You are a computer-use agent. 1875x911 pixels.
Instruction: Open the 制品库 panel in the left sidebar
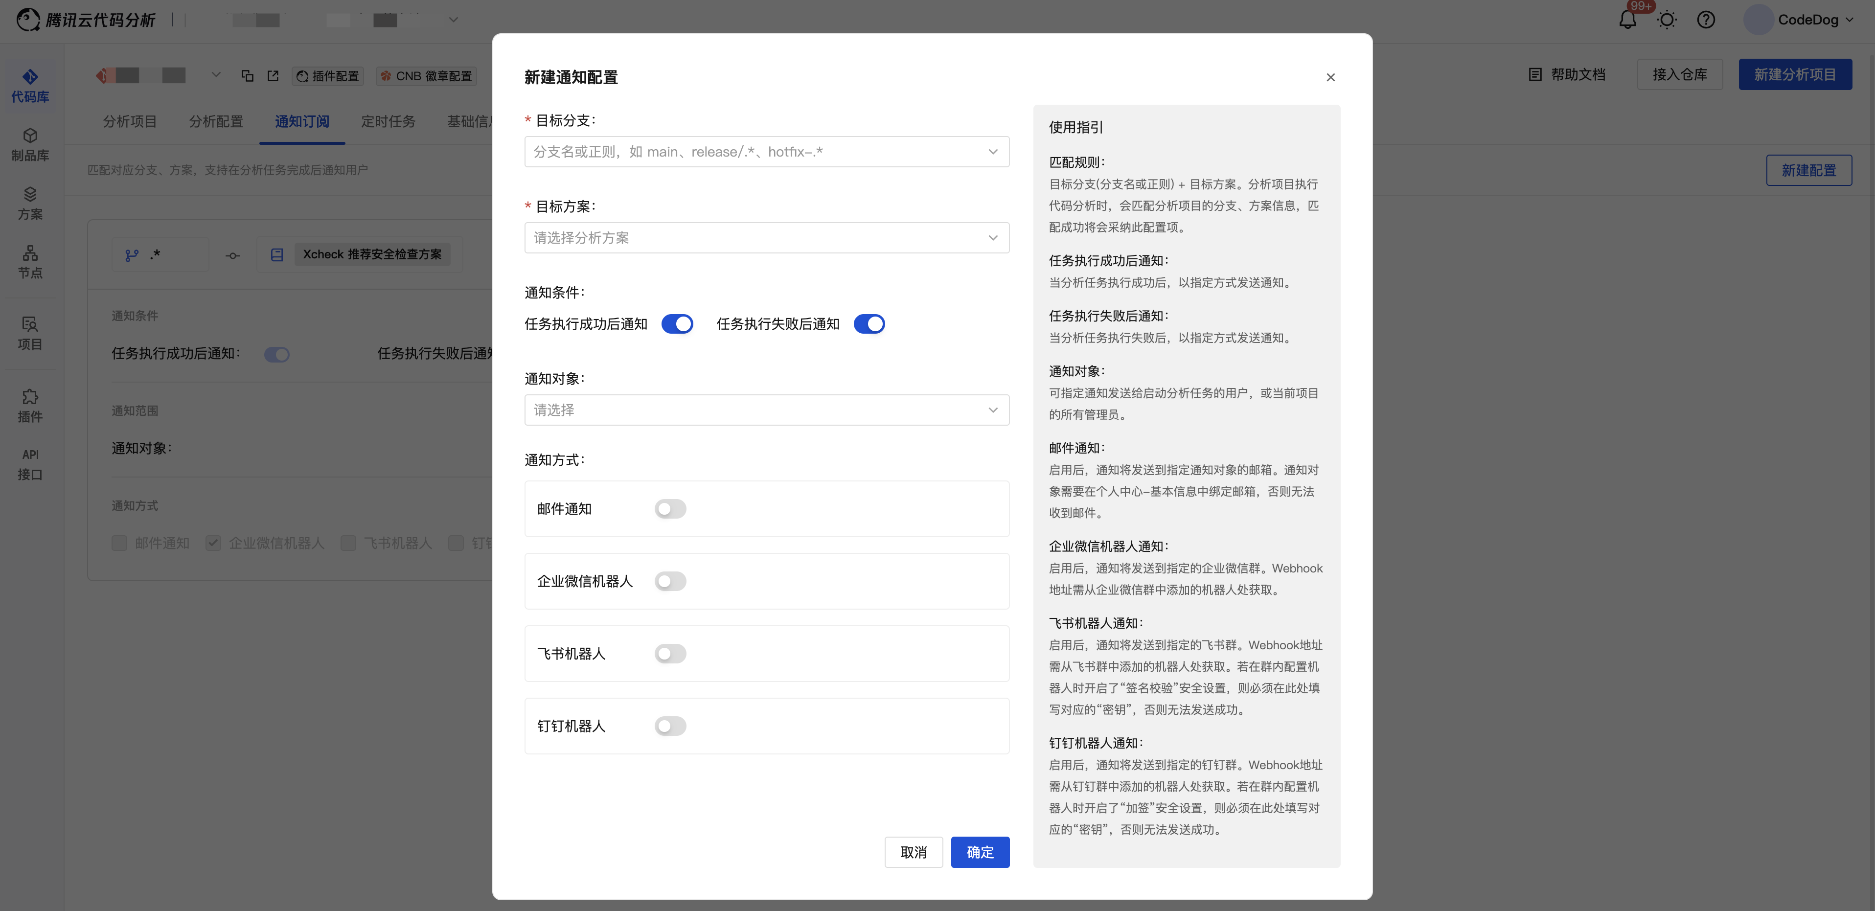coord(30,143)
